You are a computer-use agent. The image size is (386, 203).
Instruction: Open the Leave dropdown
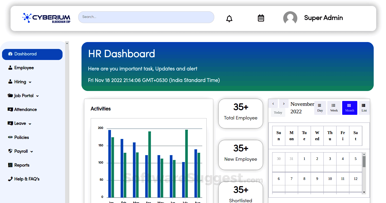(19, 123)
